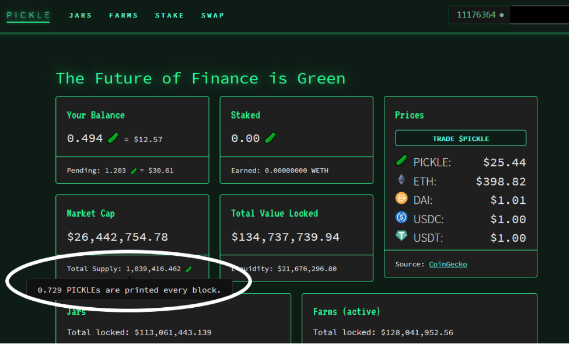Click the PICKLE token icon in Prices

[401, 161]
